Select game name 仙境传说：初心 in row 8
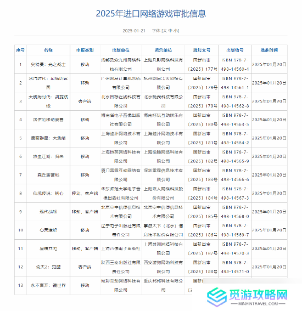 pos(48,193)
